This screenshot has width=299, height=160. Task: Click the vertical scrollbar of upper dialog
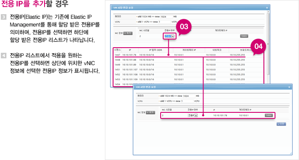268,44
